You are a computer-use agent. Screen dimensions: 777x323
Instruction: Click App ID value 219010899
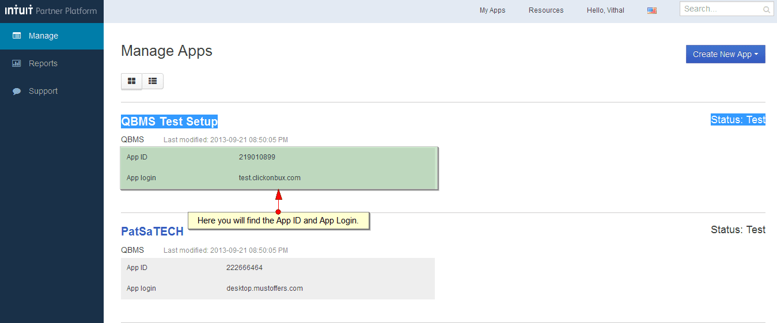[257, 157]
